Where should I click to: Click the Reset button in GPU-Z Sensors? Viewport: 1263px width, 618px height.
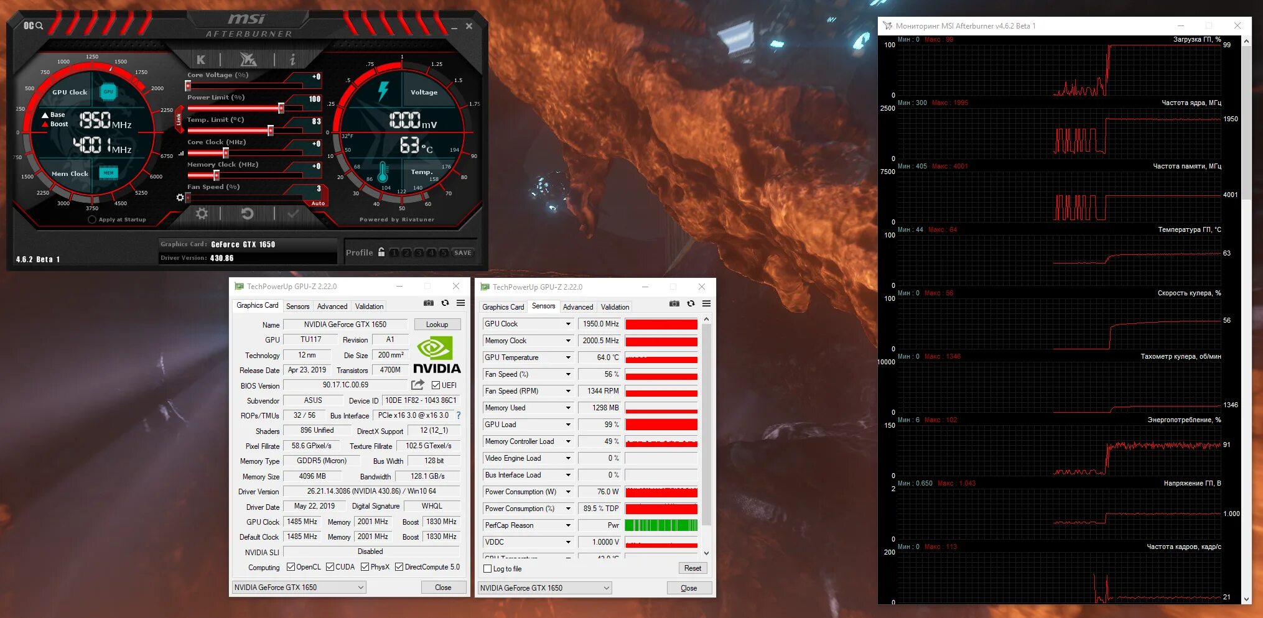(692, 568)
